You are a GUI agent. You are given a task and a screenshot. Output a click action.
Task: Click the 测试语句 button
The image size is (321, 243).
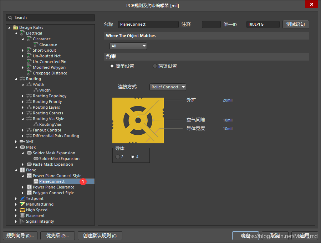(x=295, y=24)
